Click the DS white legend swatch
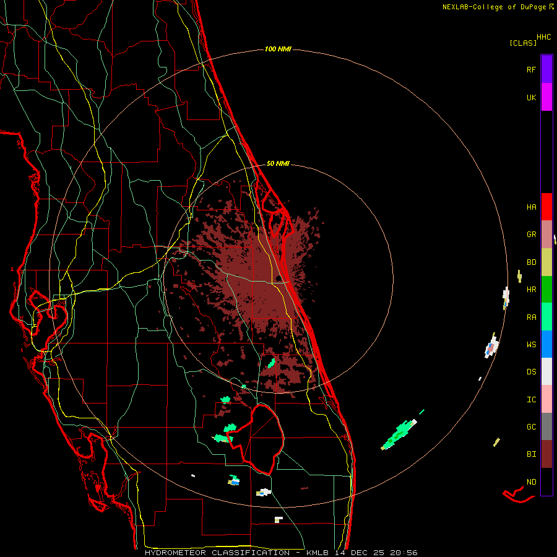The image size is (557, 557). [x=546, y=371]
